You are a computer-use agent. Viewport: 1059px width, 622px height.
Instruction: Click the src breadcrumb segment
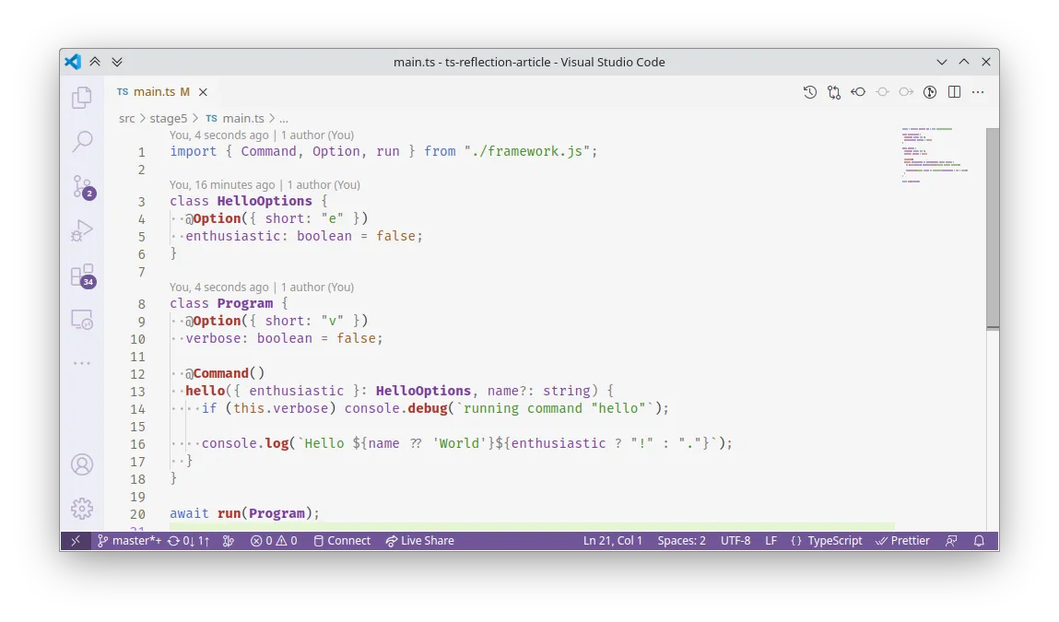point(126,118)
